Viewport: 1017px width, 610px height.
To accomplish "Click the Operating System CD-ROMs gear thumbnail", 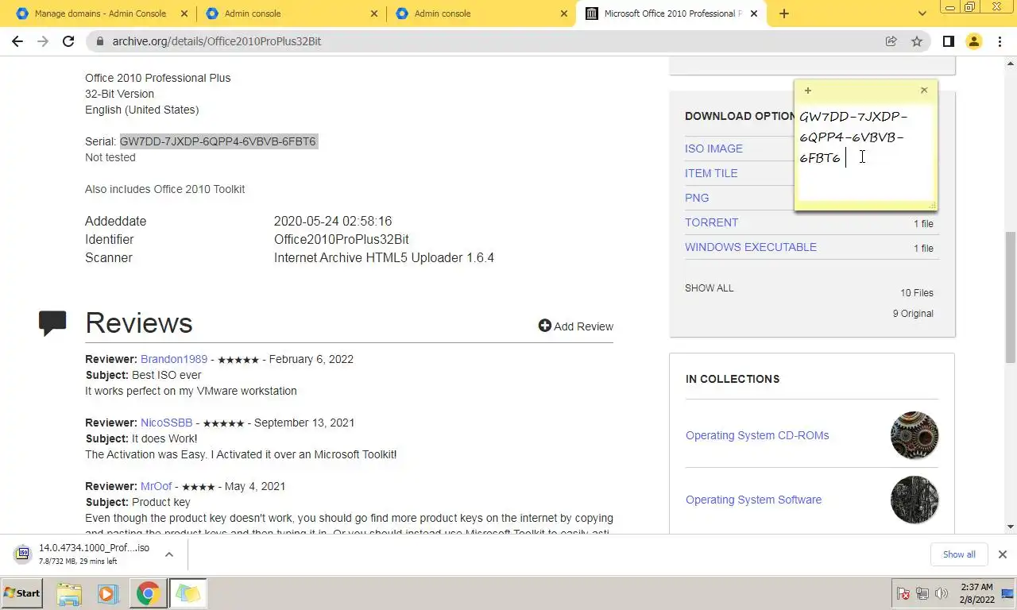I will pyautogui.click(x=915, y=435).
